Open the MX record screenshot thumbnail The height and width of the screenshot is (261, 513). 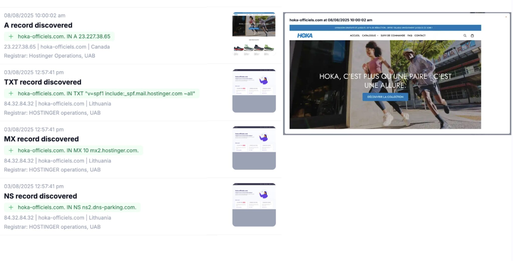point(254,148)
